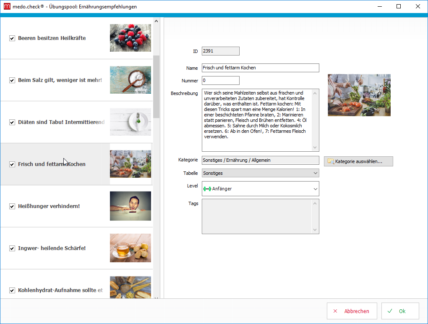Screen dimensions: 428x324
Task: Toggle Diäten sind Tabu checkbox
Action: pos(12,122)
